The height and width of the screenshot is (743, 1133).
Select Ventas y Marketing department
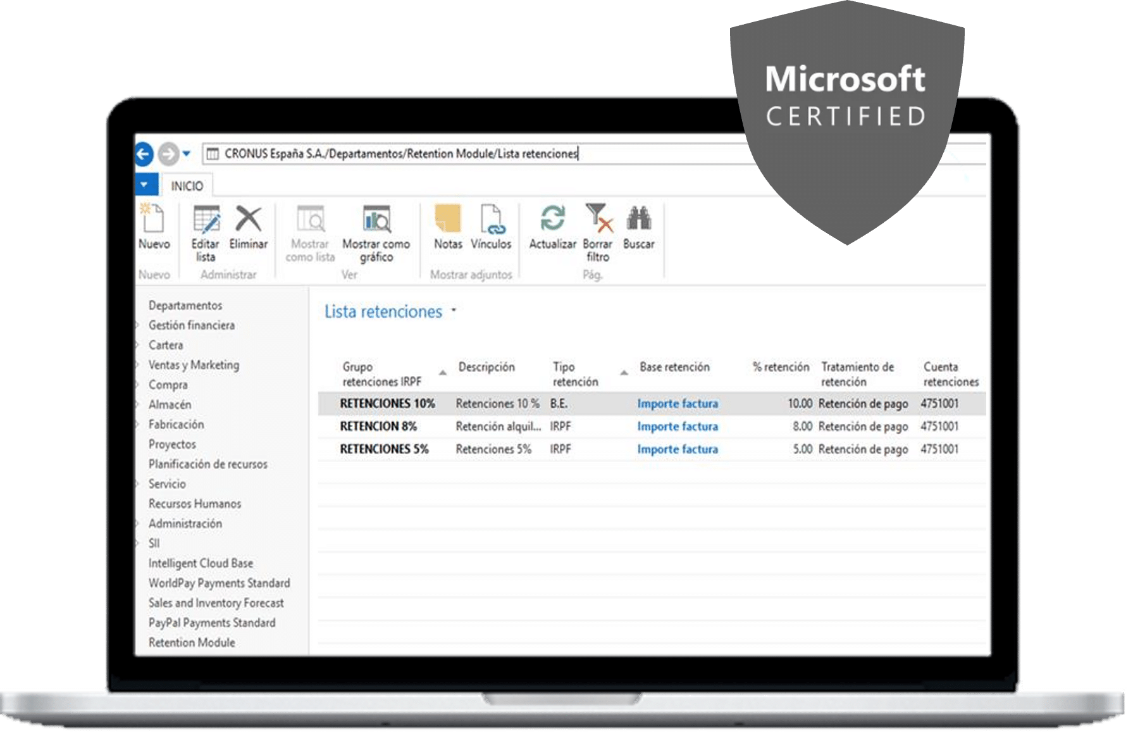tap(194, 365)
